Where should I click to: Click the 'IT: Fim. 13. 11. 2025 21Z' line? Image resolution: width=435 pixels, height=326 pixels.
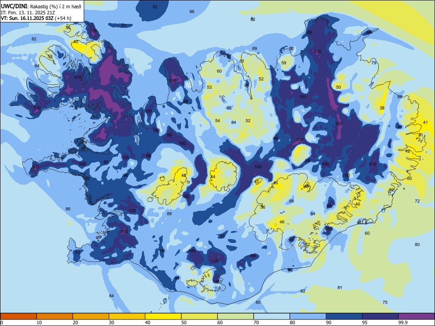click(x=28, y=13)
